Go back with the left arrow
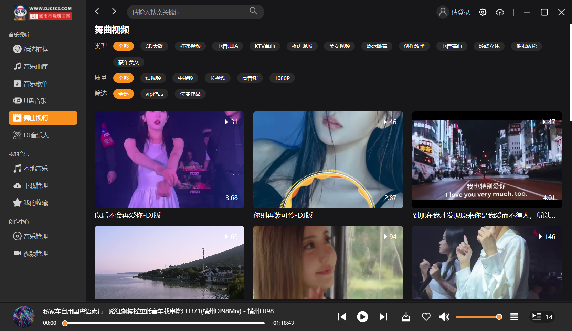 (97, 11)
